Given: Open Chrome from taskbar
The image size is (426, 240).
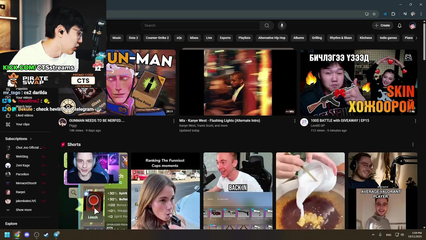Looking at the screenshot, I should point(17,235).
